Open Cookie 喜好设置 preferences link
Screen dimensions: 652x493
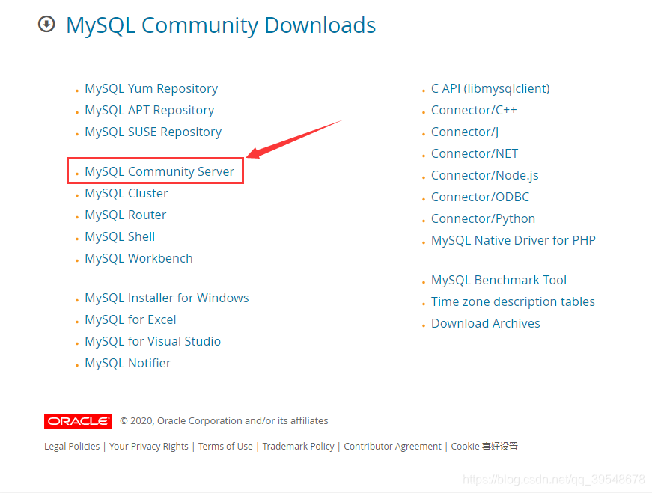[484, 447]
